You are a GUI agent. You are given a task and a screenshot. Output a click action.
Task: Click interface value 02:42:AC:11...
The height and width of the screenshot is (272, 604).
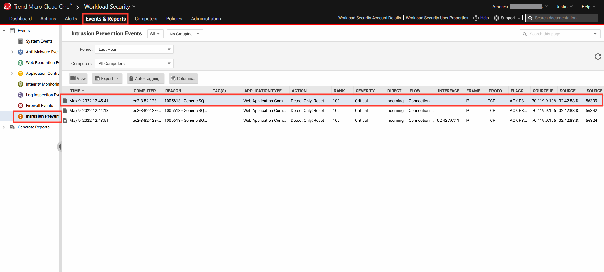(449, 121)
